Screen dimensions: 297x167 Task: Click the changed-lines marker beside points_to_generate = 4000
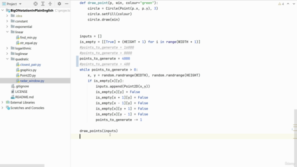77,61
